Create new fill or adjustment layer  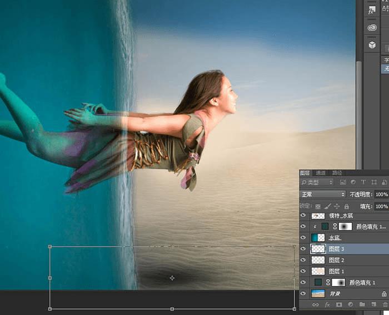[x=350, y=304]
